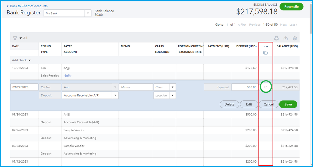
Task: Open the Accounts Receivable account dropdown
Action: click(x=115, y=95)
